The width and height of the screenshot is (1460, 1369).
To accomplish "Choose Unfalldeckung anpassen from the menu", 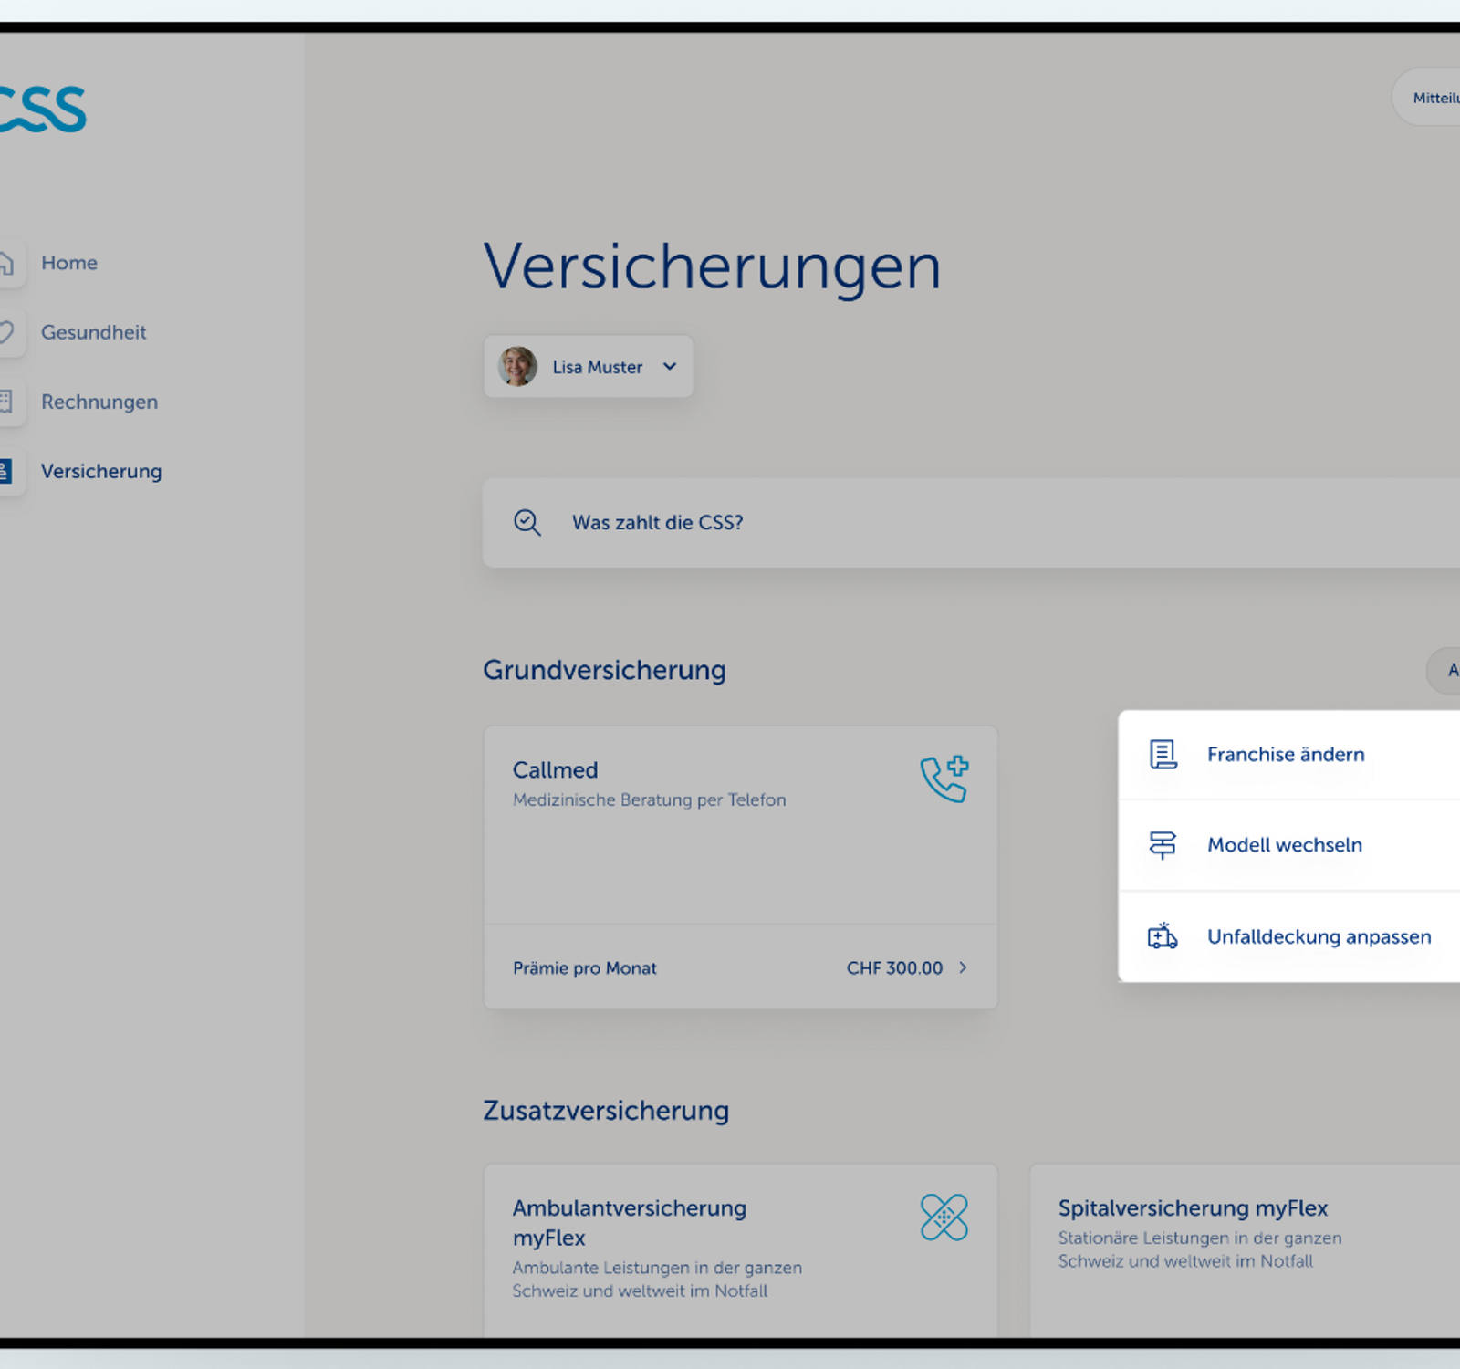I will [x=1318, y=936].
